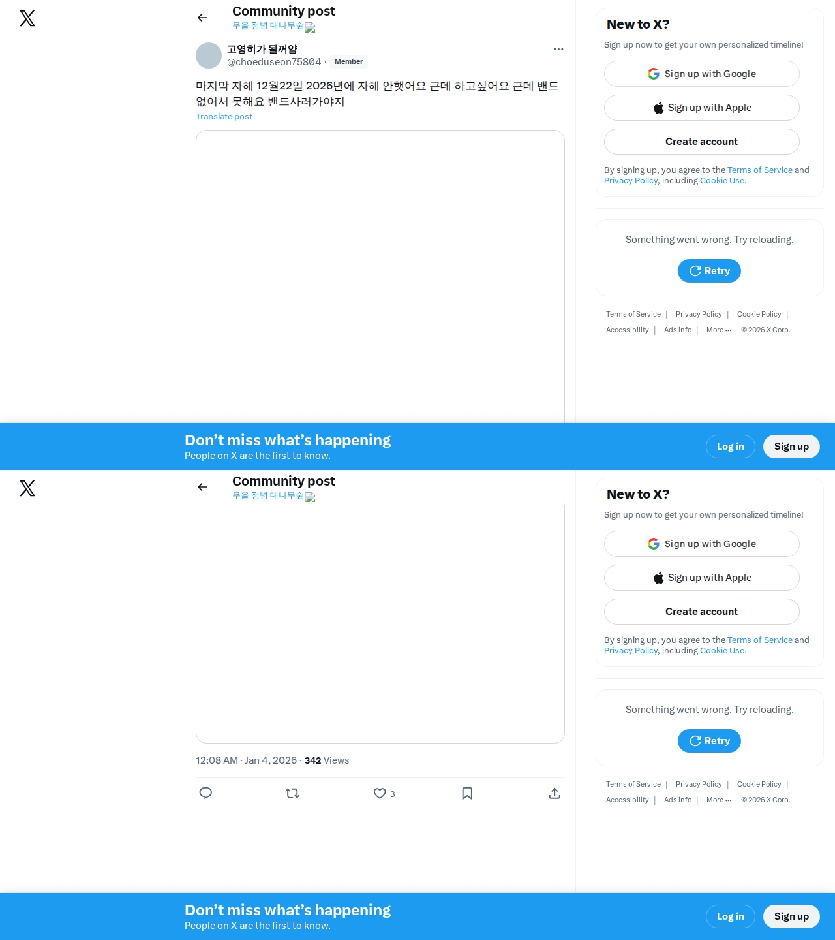Click the author's round profile avatar
The image size is (835, 940).
[x=209, y=55]
